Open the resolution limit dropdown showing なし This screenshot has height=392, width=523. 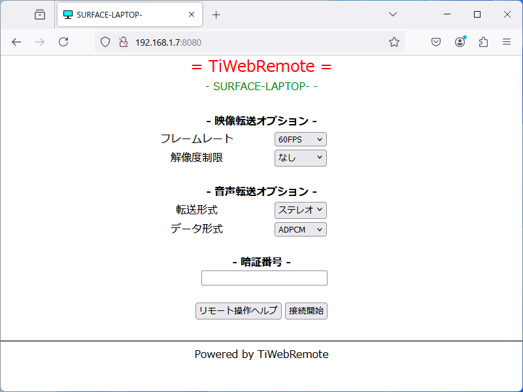pos(300,157)
